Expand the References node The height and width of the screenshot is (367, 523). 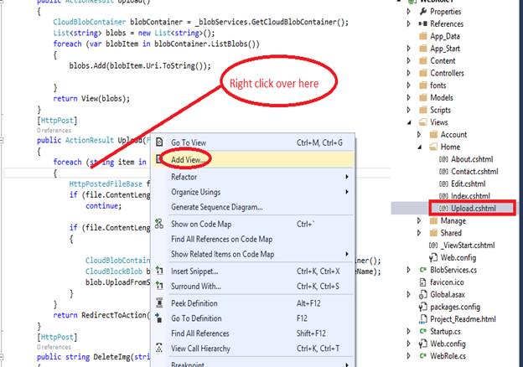click(409, 23)
